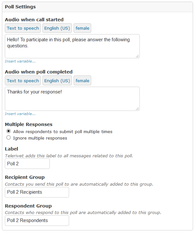The width and height of the screenshot is (195, 233).
Task: Click the call started greeting text area
Action: click(72, 46)
